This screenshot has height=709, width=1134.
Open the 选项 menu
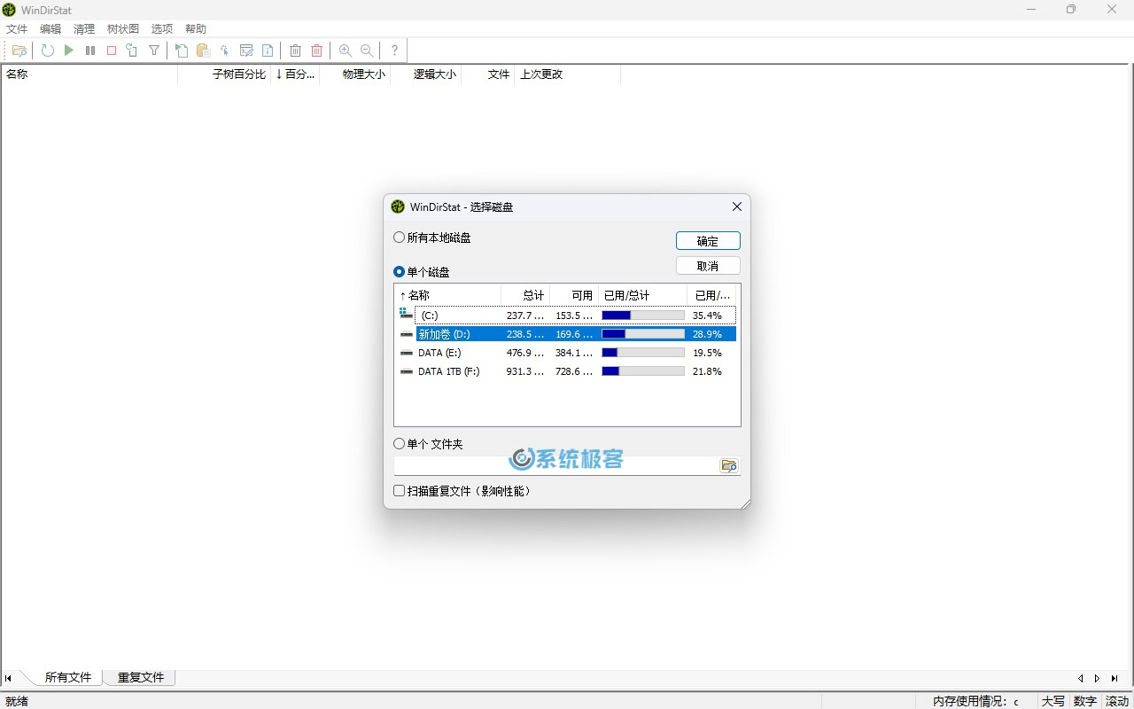coord(162,28)
